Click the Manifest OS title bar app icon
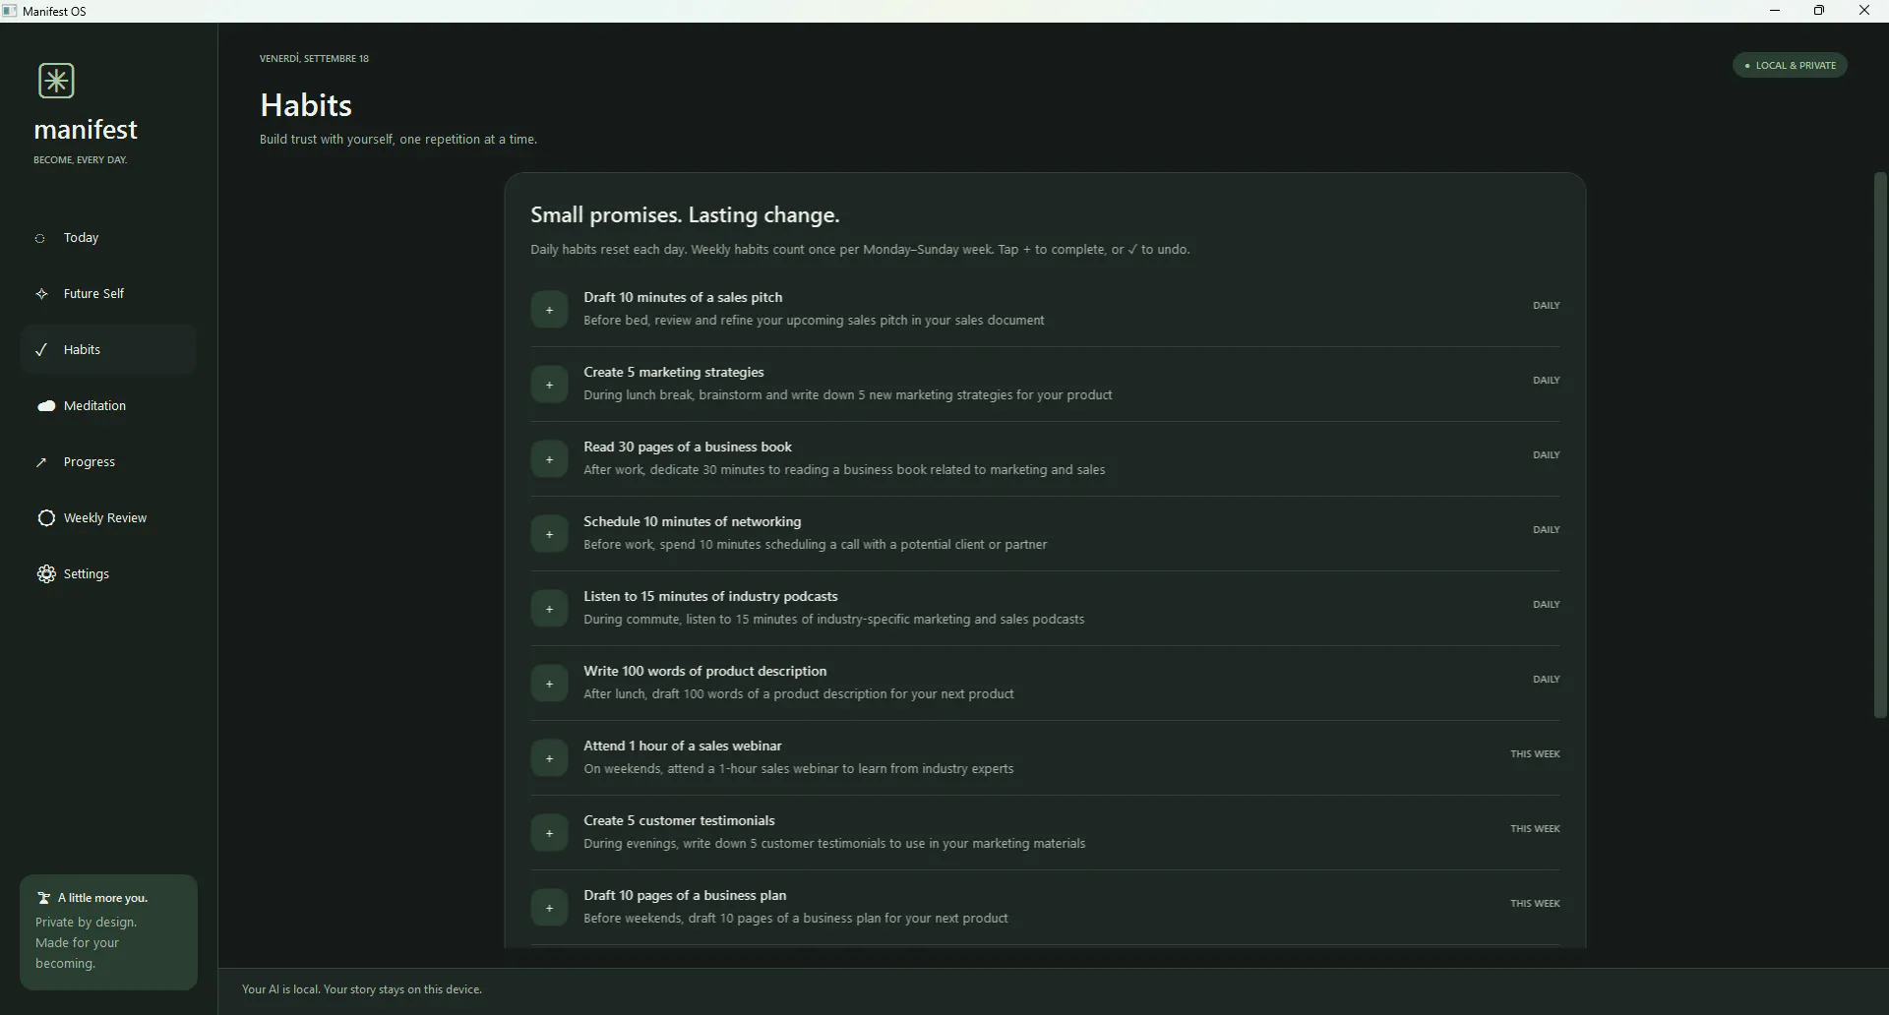Viewport: 1889px width, 1015px height. [x=10, y=11]
